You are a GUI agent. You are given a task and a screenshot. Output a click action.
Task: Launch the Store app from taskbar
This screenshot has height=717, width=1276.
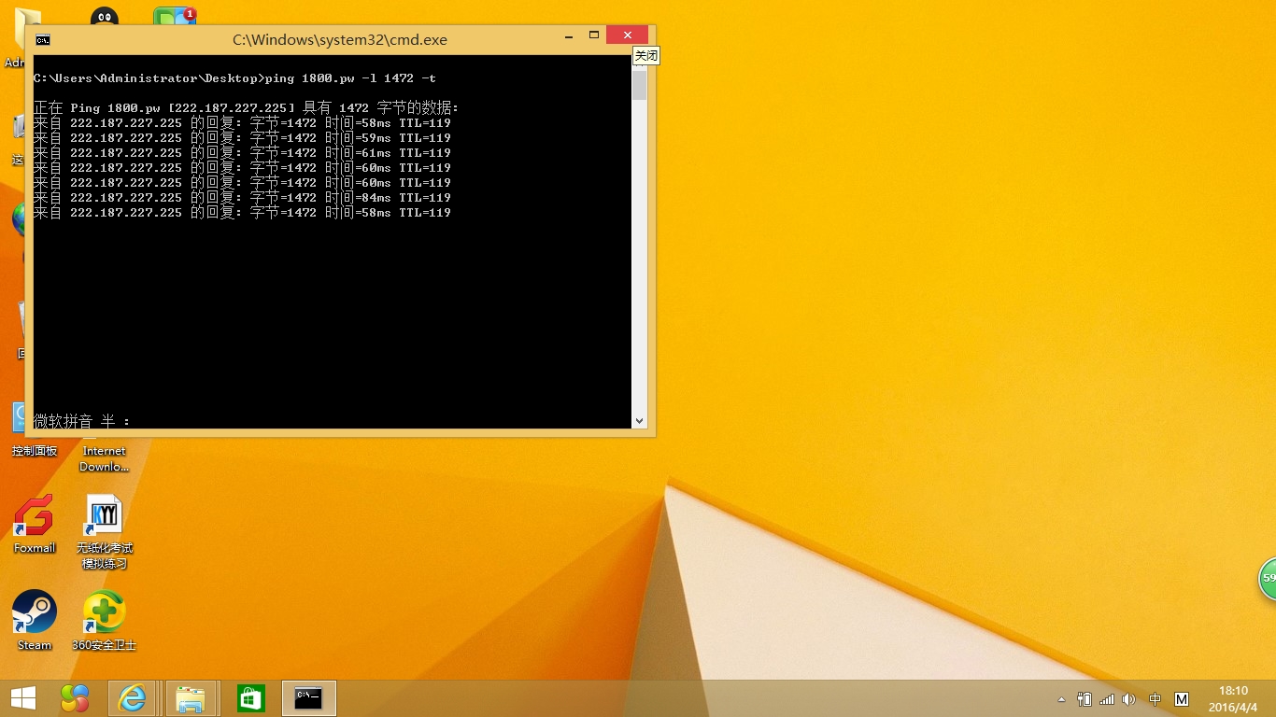[x=250, y=698]
